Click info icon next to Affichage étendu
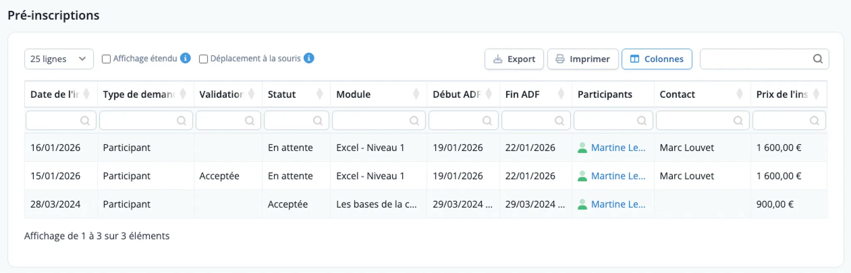This screenshot has width=851, height=273. tap(185, 58)
